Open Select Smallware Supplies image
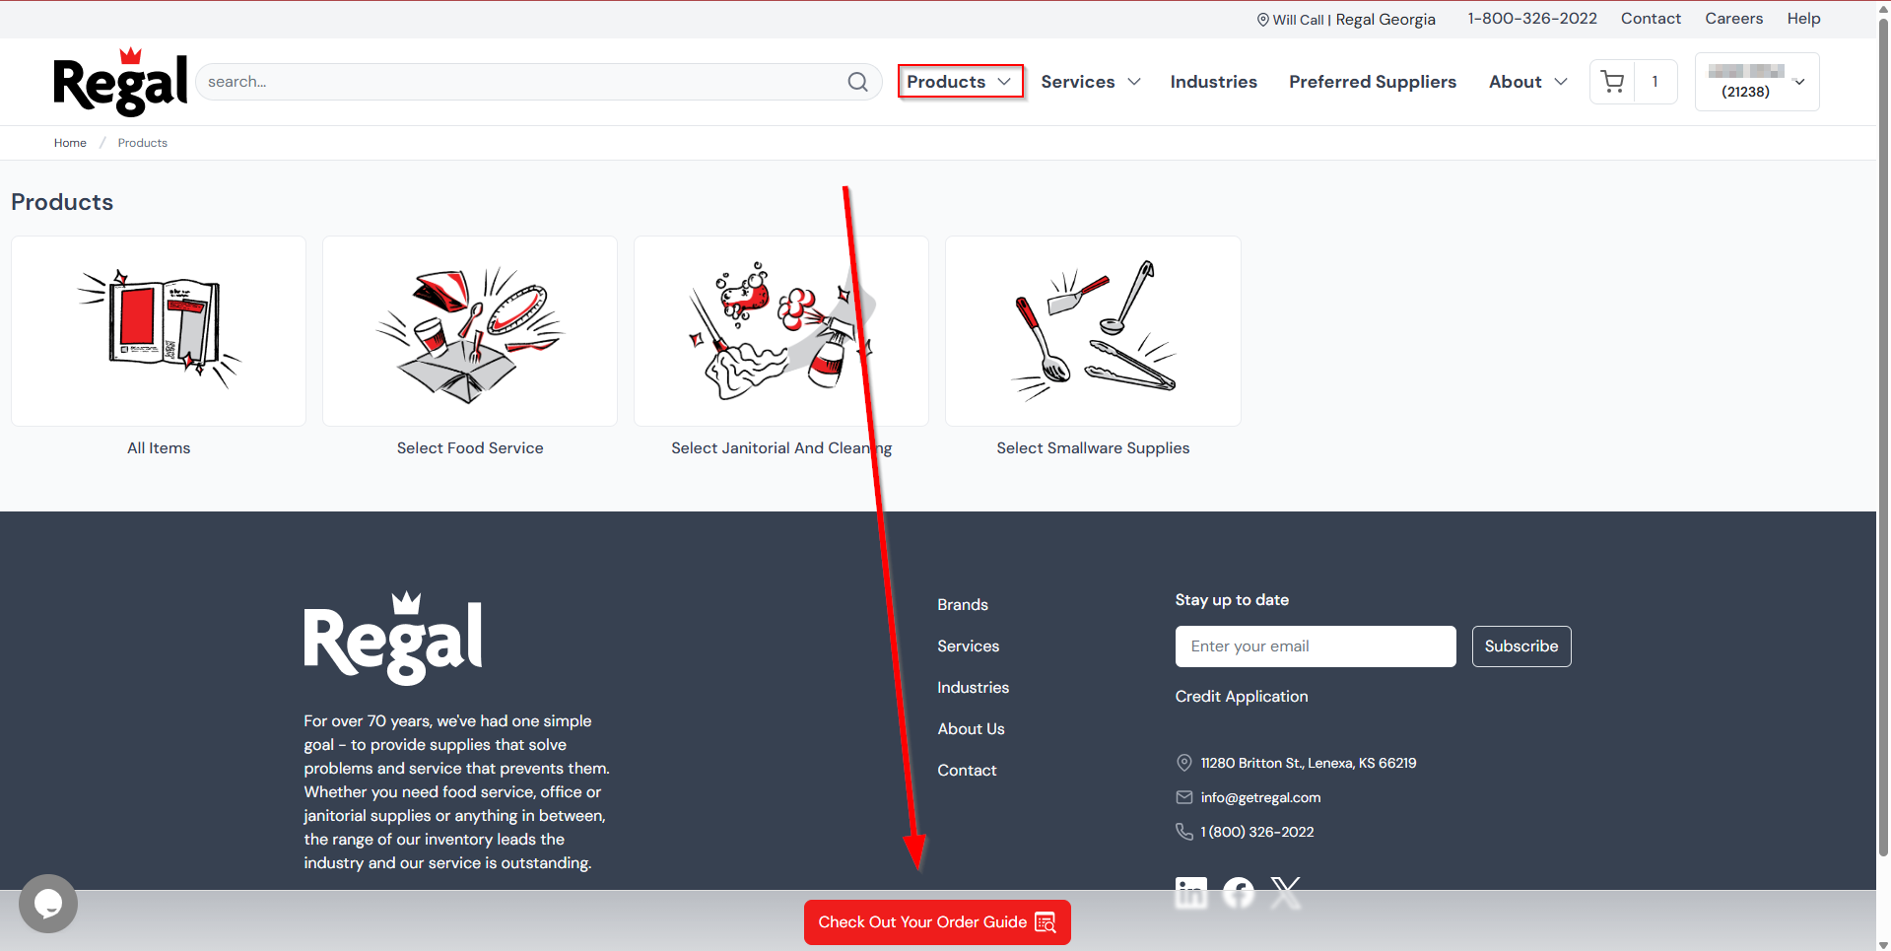1891x951 pixels. pos(1093,331)
